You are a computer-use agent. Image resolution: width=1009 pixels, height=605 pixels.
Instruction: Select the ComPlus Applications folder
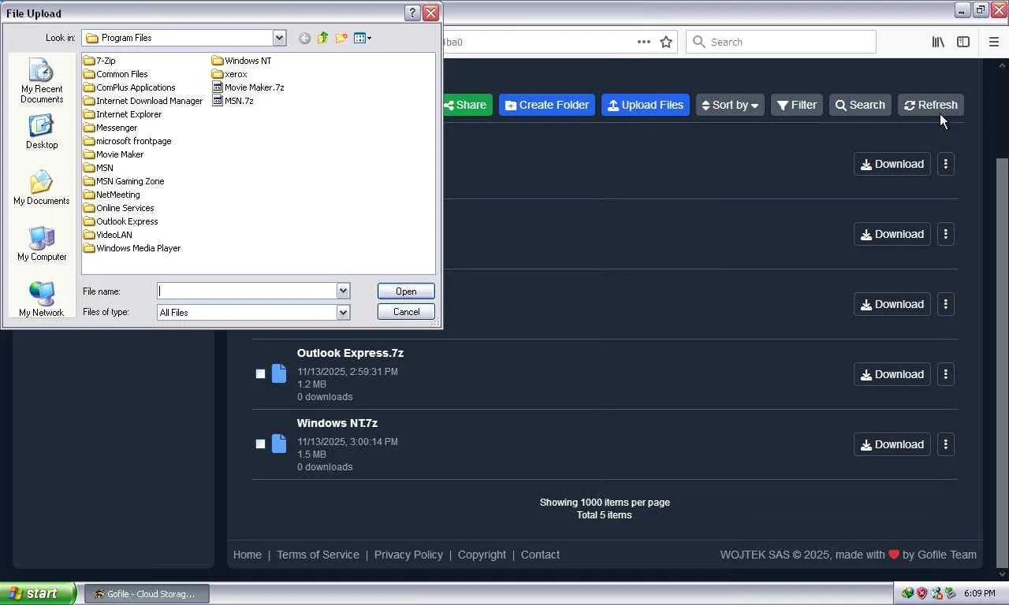tap(129, 87)
